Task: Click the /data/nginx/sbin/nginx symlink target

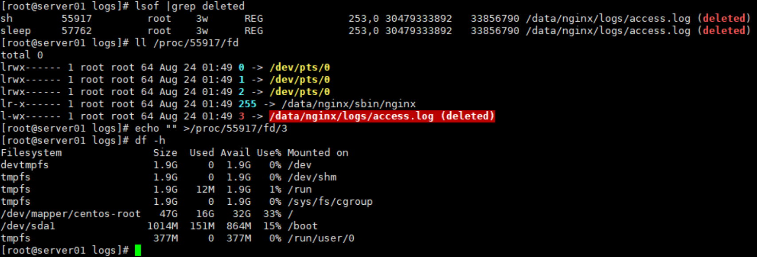Action: coord(349,104)
